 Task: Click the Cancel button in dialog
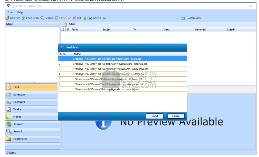click(x=176, y=116)
